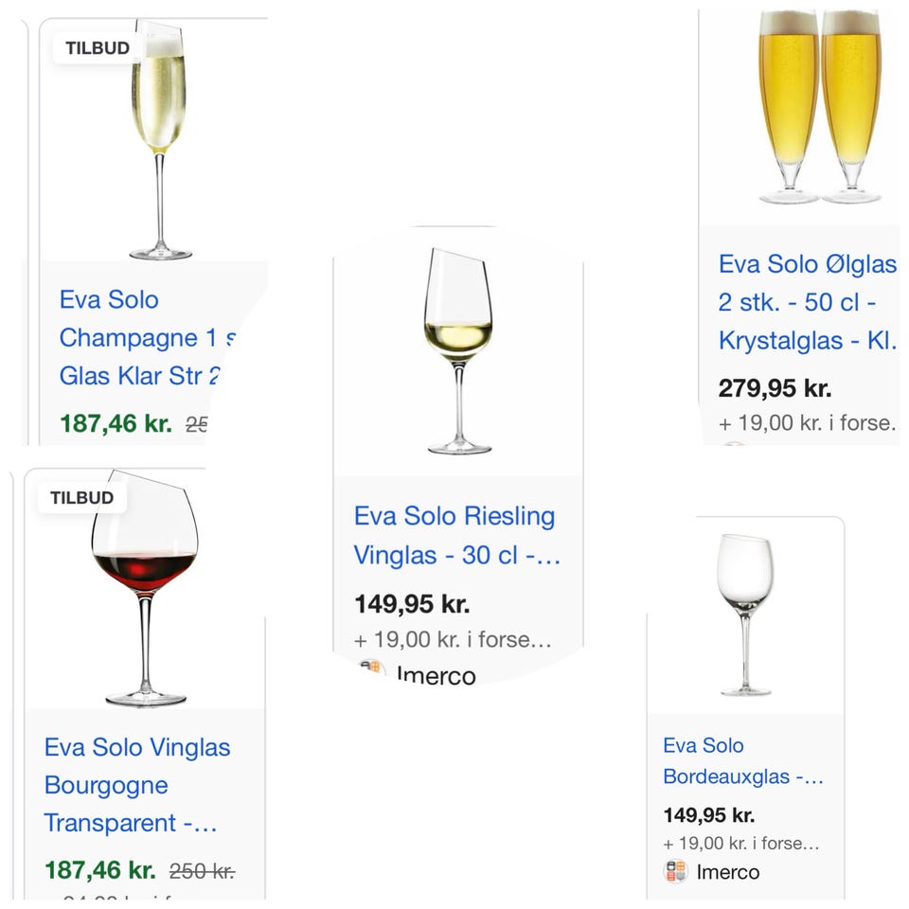Click the Imerco seller name under Bordeauxglas
The width and height of the screenshot is (909, 909).
coord(727,871)
